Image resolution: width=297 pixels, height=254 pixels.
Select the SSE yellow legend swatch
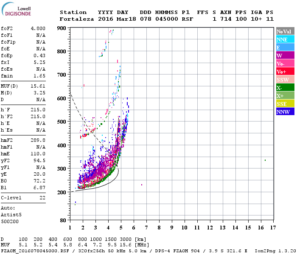285,104
